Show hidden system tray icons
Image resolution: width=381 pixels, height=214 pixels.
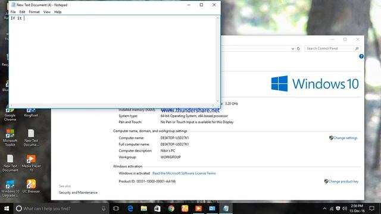[x=324, y=209]
